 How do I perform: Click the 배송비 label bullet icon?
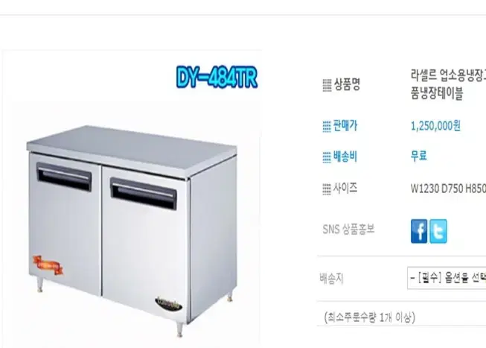[327, 157]
